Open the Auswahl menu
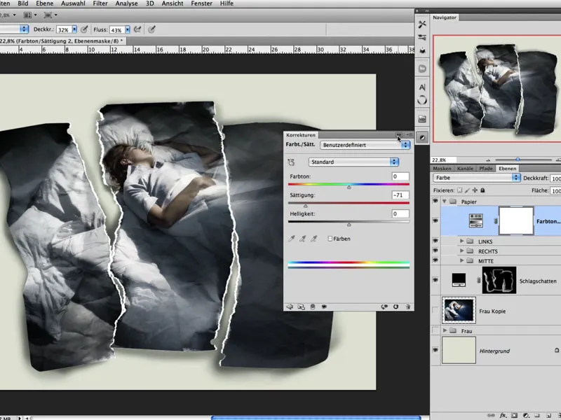 point(73,3)
